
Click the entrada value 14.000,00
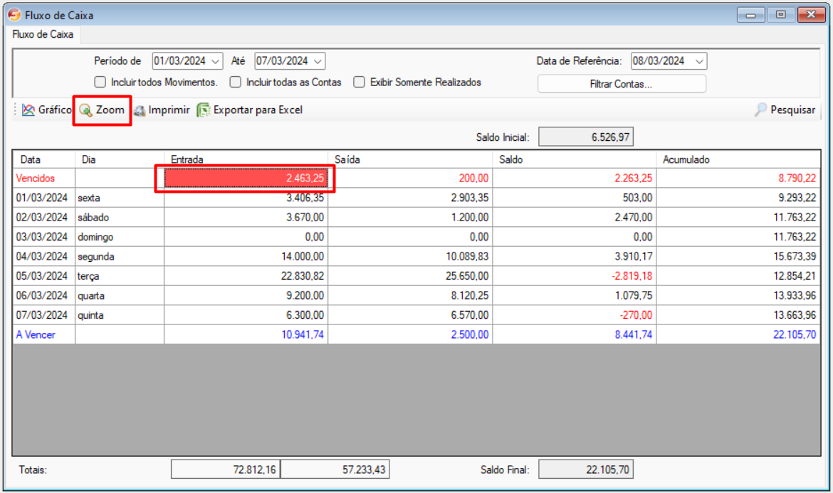click(303, 257)
